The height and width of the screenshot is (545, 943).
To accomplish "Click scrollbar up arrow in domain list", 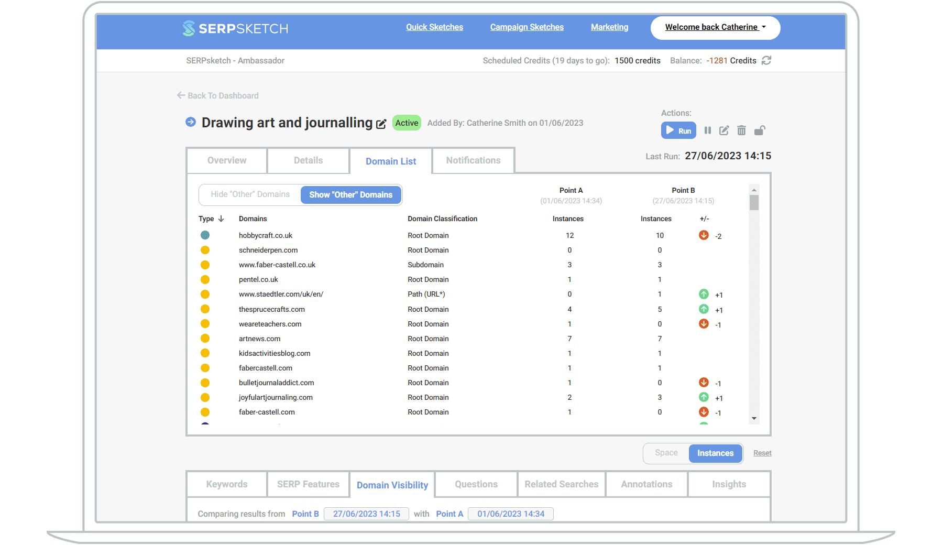I will click(754, 190).
